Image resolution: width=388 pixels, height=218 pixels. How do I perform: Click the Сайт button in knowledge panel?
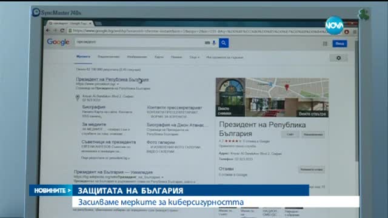pos(290,134)
